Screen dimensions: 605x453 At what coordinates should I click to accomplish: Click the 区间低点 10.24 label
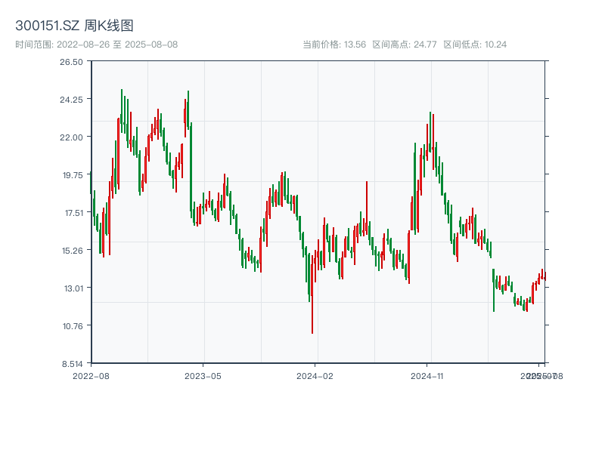tap(475, 45)
